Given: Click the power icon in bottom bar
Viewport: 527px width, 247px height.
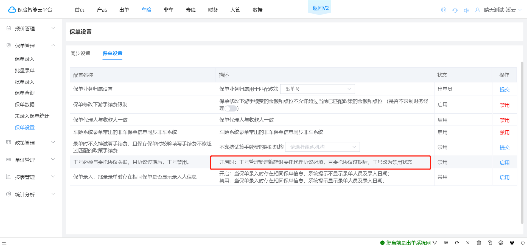Looking at the screenshot, I should click(x=523, y=243).
